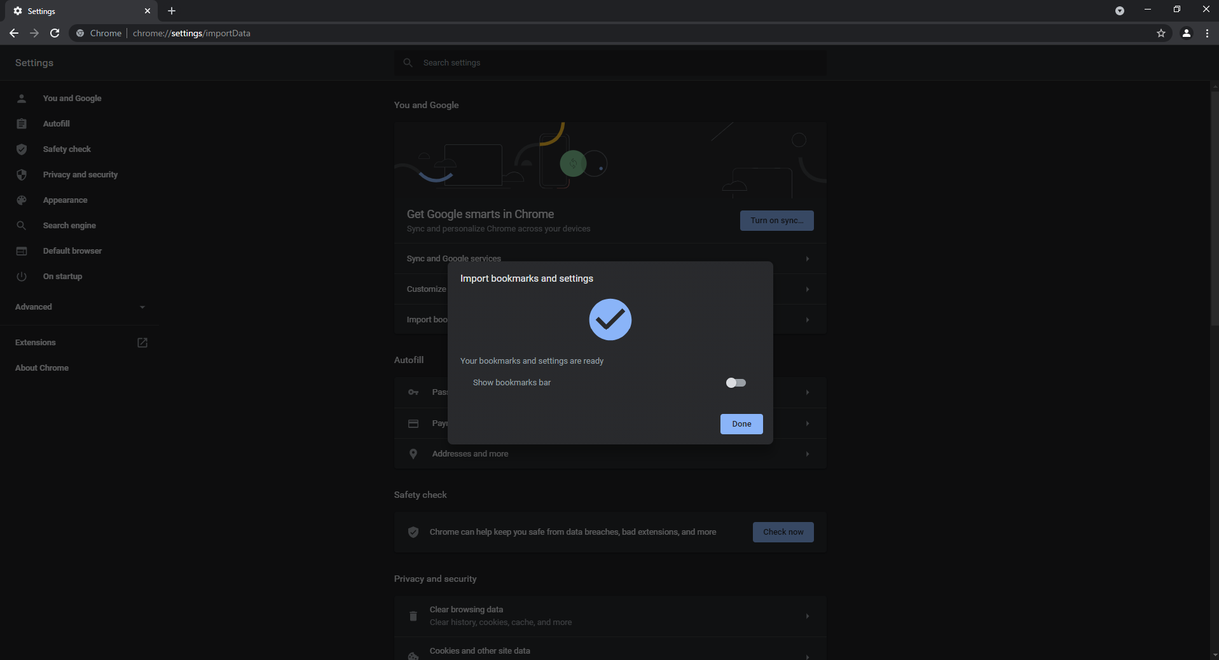Open Clear browsing data row

610,616
